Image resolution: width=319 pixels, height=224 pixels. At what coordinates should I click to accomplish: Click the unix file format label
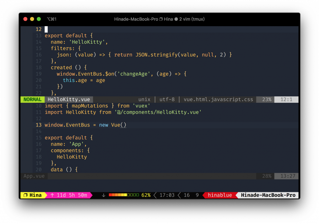[x=144, y=99]
